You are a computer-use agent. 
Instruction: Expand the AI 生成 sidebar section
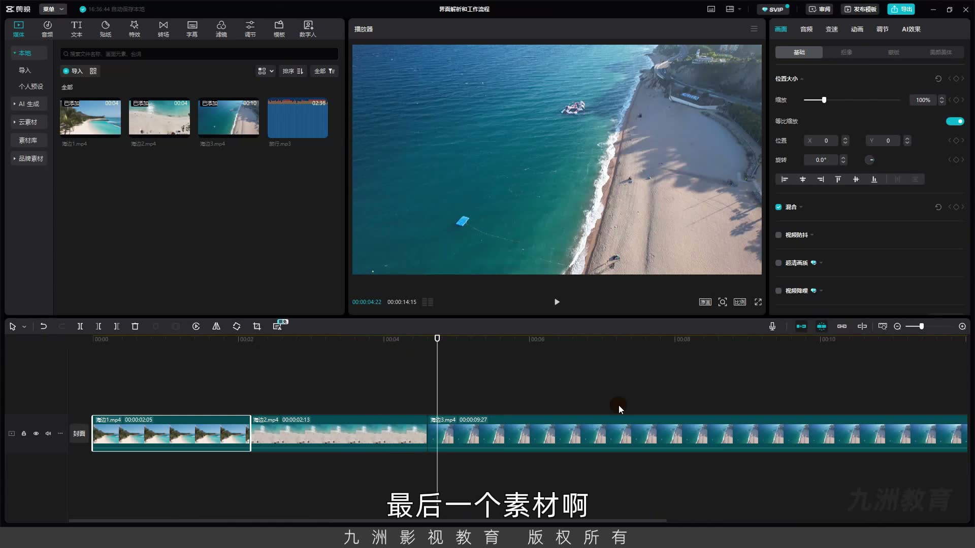pos(29,104)
